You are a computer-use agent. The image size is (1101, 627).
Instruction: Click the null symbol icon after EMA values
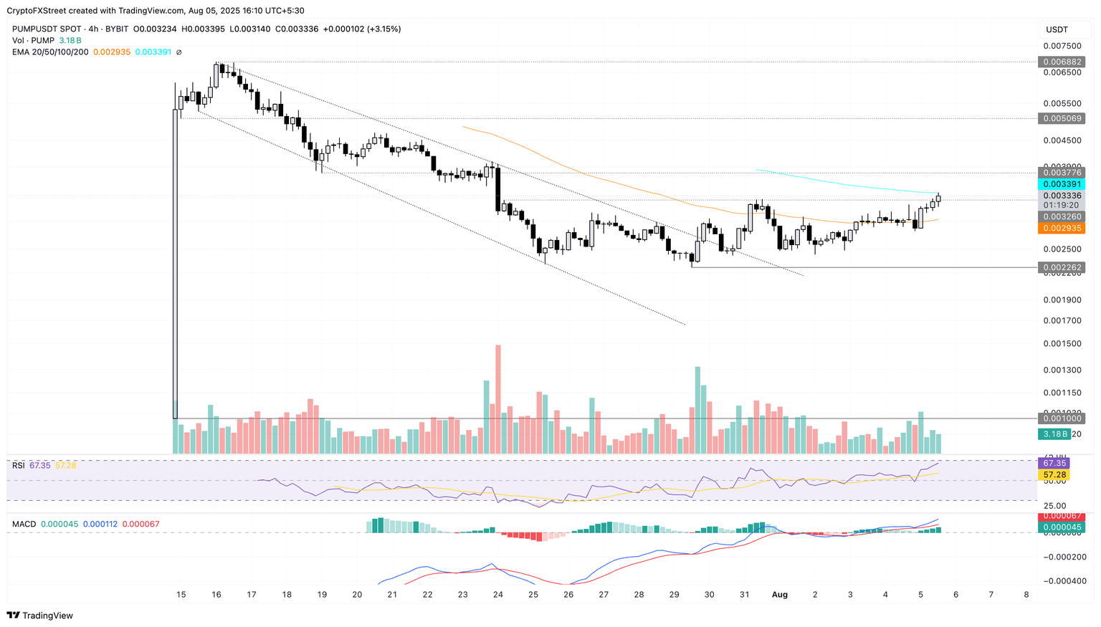178,52
